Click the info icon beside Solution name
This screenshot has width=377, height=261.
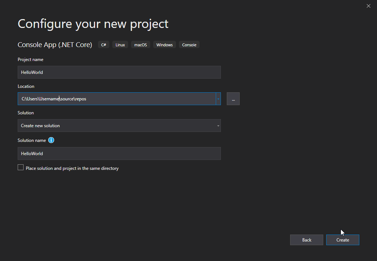(x=51, y=140)
